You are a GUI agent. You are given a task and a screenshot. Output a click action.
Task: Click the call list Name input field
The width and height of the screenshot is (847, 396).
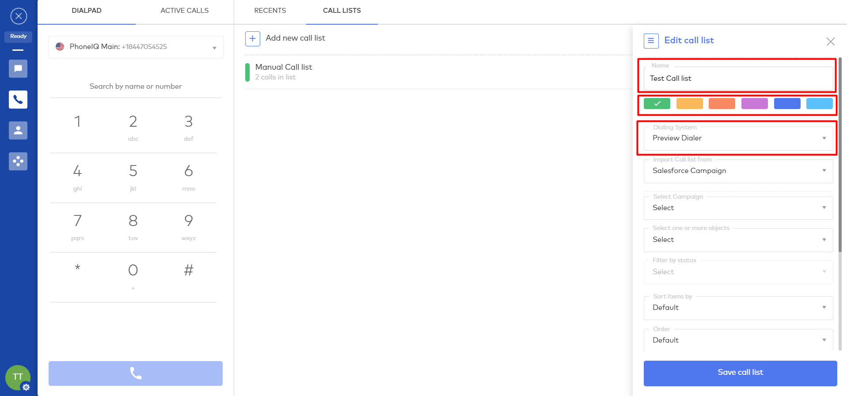coord(738,79)
